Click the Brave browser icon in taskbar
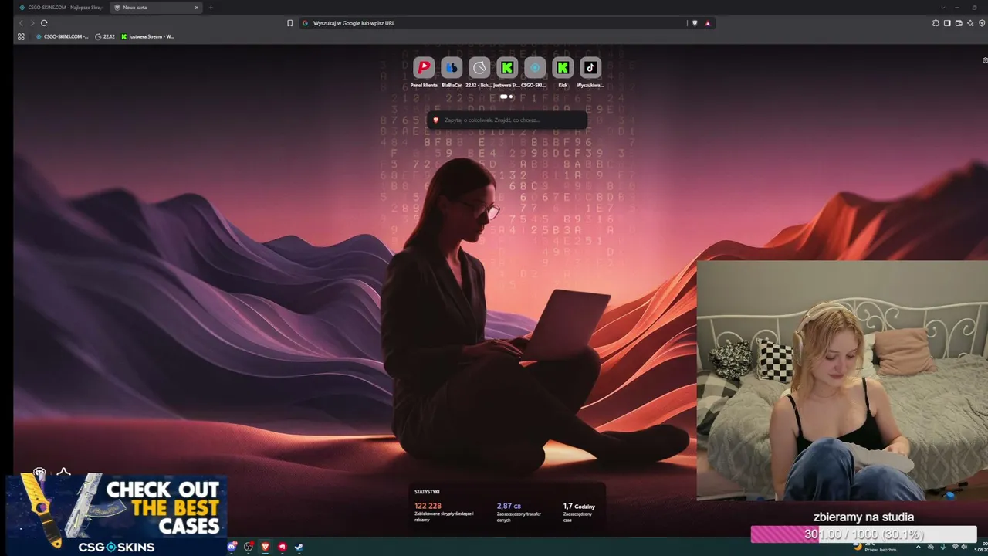 pyautogui.click(x=266, y=547)
